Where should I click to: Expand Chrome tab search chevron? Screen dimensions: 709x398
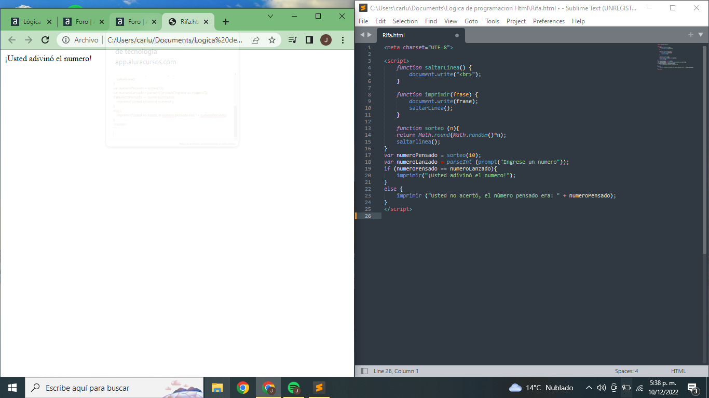(270, 16)
